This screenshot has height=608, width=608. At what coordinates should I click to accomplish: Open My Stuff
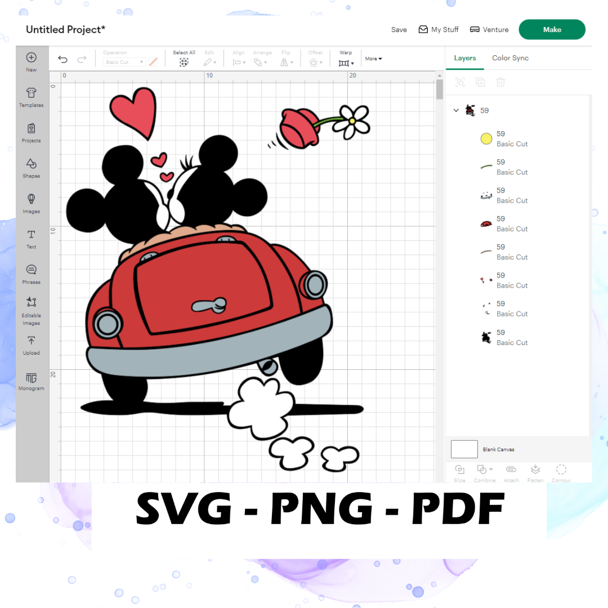click(x=439, y=30)
